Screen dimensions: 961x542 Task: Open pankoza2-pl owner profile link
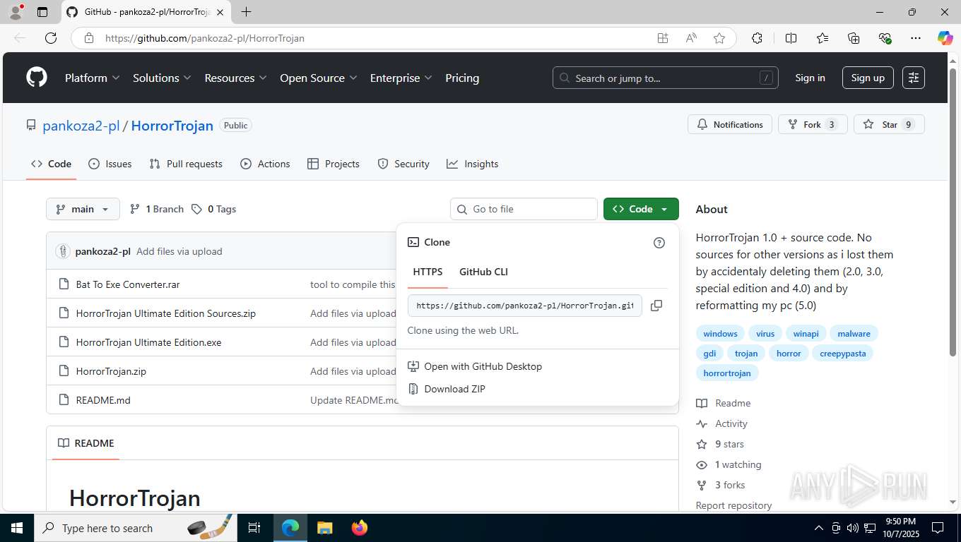click(x=81, y=126)
